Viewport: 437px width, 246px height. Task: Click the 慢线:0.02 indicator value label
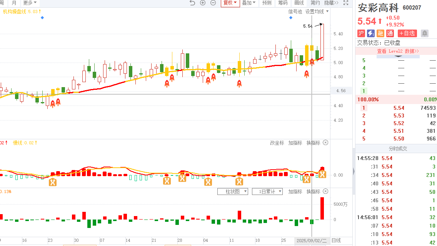(25, 143)
